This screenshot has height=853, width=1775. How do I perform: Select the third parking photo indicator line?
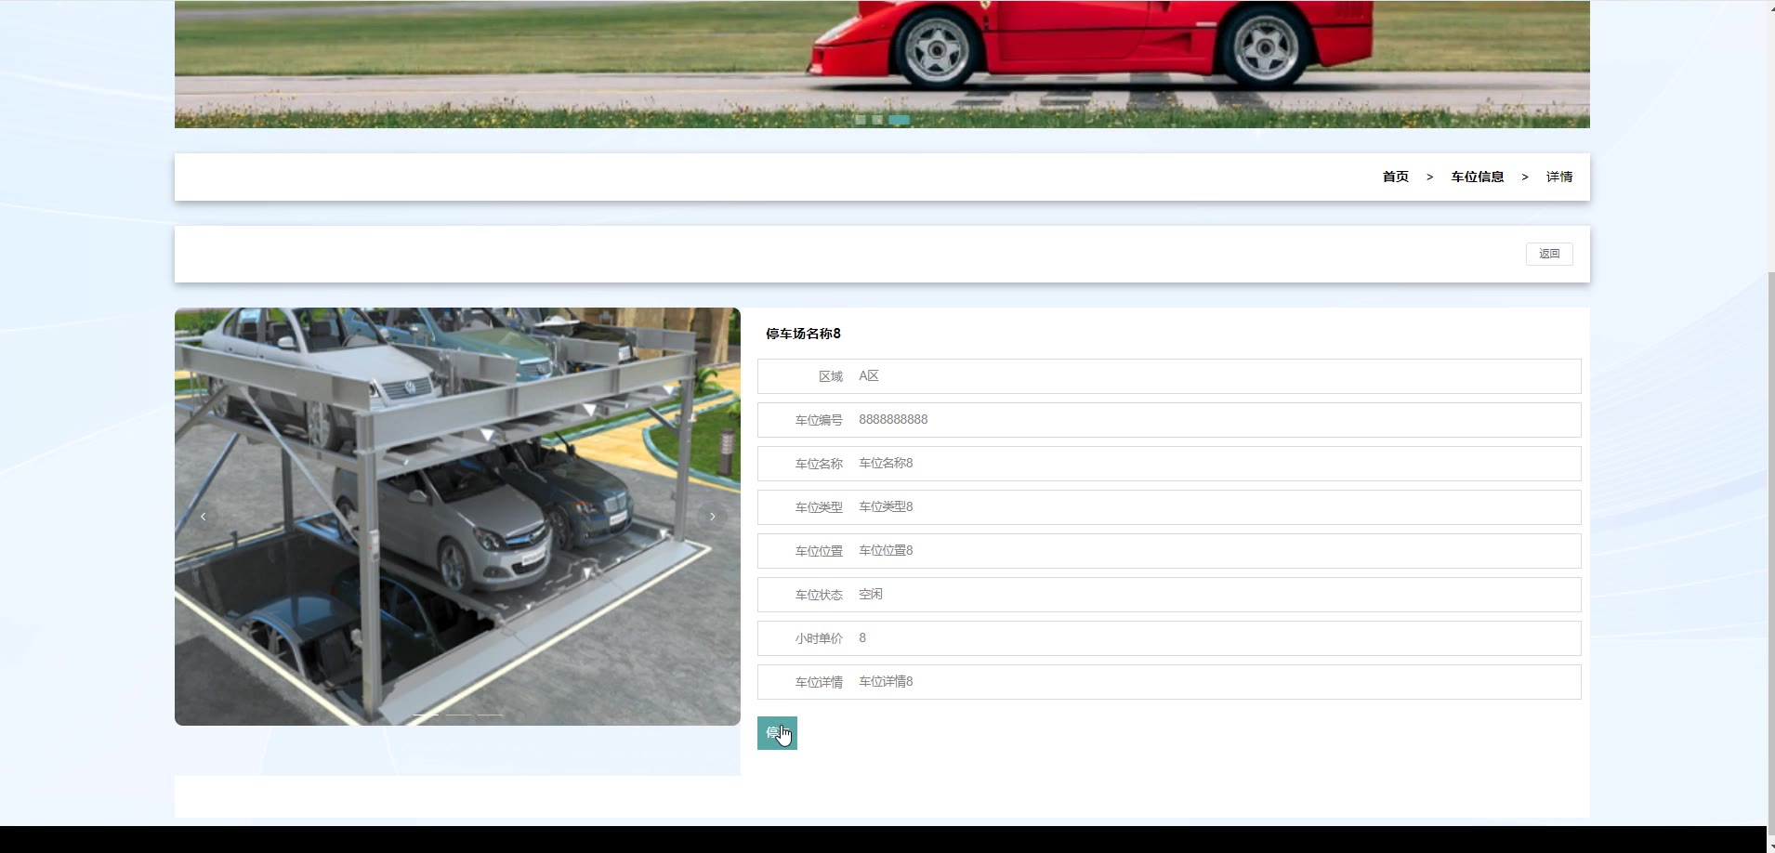click(491, 715)
